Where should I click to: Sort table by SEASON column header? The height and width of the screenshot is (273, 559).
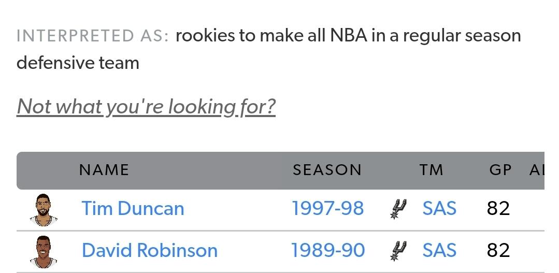coord(327,170)
